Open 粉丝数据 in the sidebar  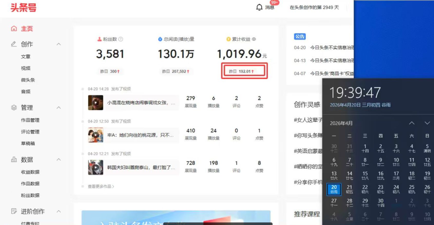[30, 195]
